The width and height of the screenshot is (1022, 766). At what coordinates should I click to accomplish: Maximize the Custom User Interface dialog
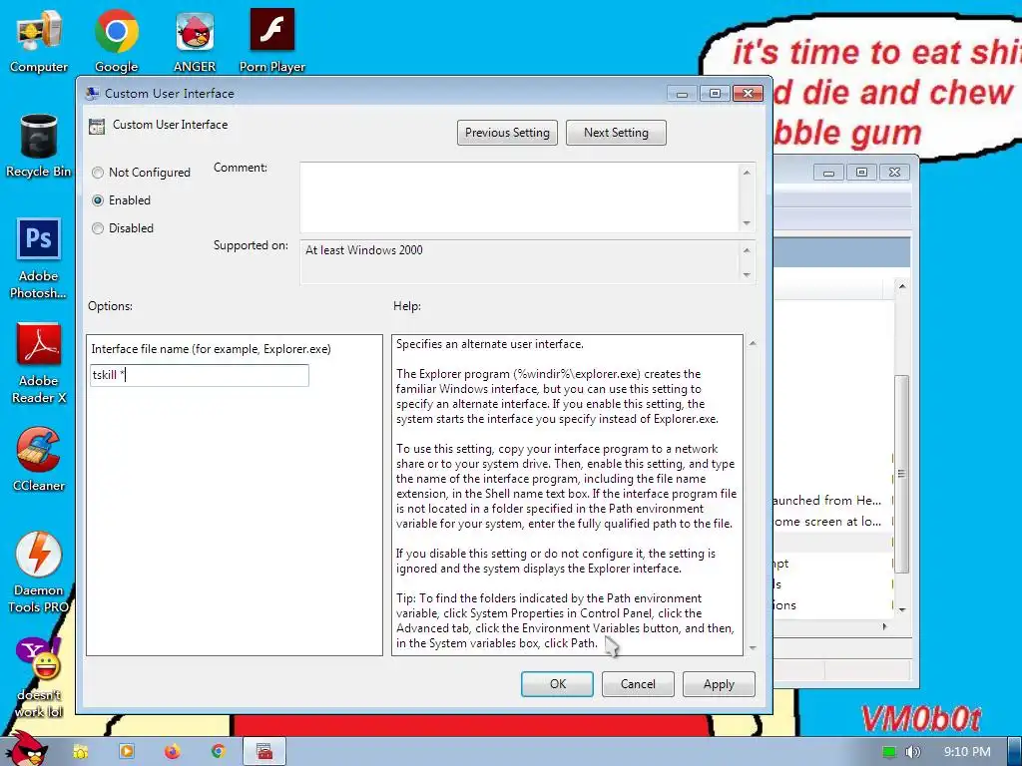coord(715,94)
